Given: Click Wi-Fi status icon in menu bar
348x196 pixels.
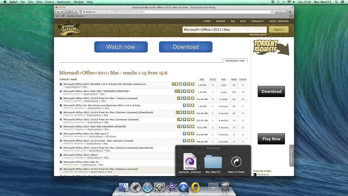Looking at the screenshot, I should click(289, 2).
